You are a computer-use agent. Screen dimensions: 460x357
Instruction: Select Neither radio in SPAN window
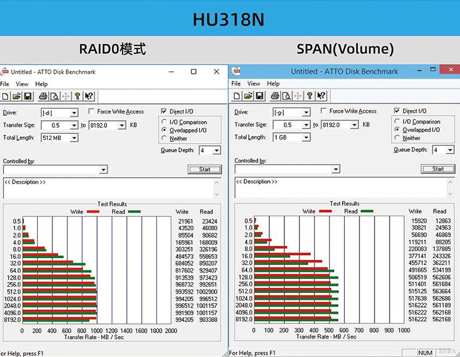pyautogui.click(x=397, y=138)
